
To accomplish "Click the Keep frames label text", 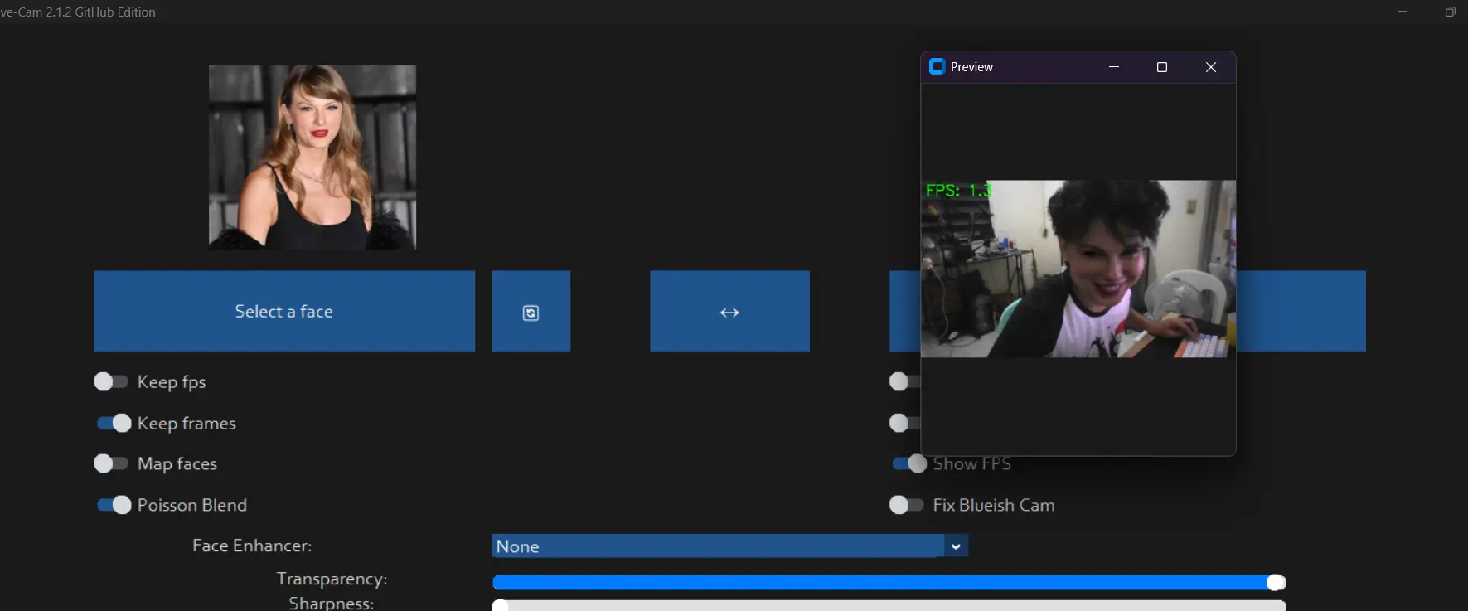I will [x=187, y=423].
